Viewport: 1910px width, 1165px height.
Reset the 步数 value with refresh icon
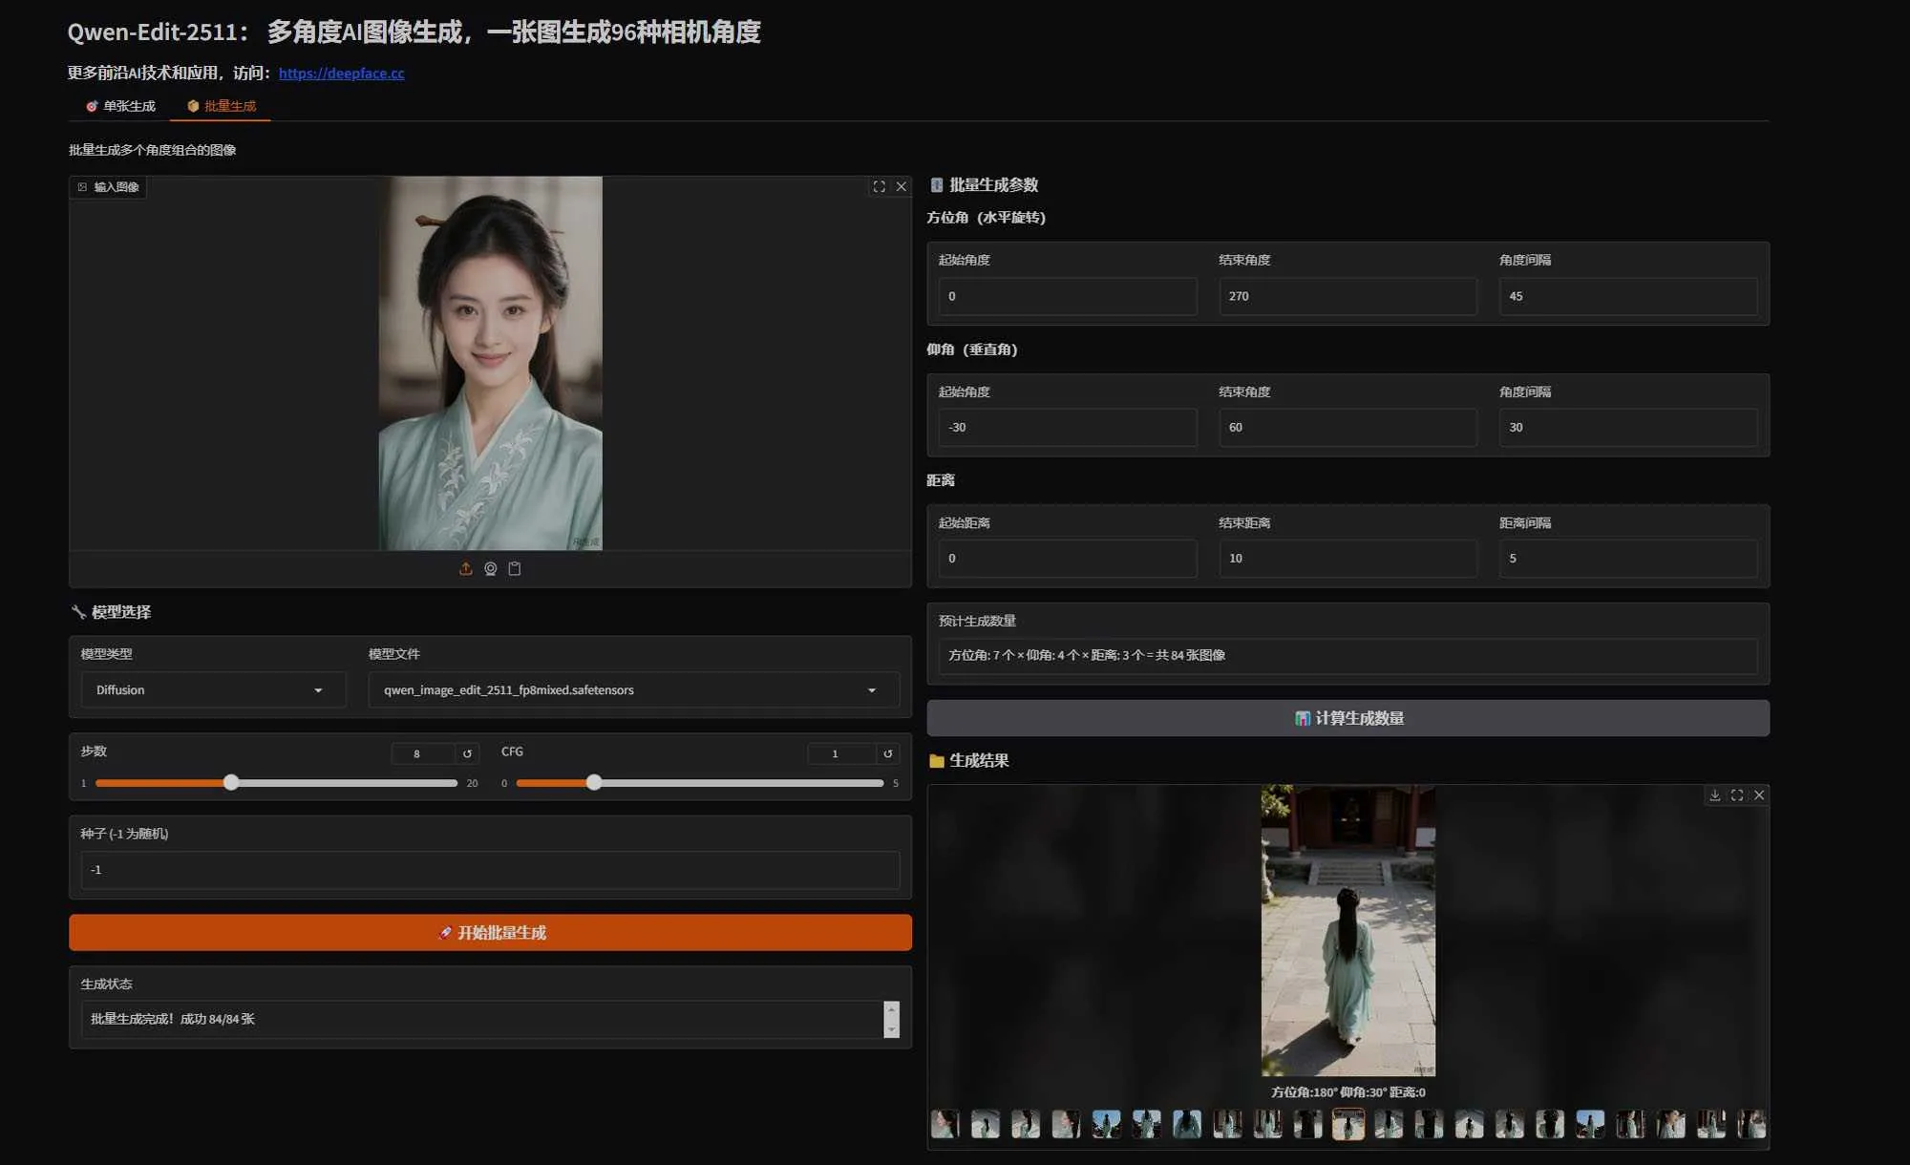(467, 753)
